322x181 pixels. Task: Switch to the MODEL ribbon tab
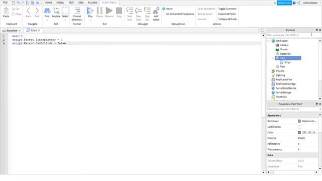tap(60, 3)
